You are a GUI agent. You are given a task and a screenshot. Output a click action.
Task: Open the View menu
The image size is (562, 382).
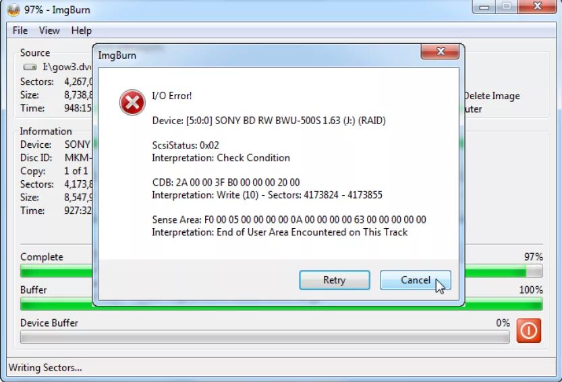(x=49, y=30)
